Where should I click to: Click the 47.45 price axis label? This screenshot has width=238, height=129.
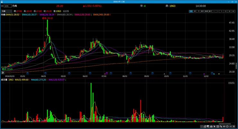tap(232, 23)
